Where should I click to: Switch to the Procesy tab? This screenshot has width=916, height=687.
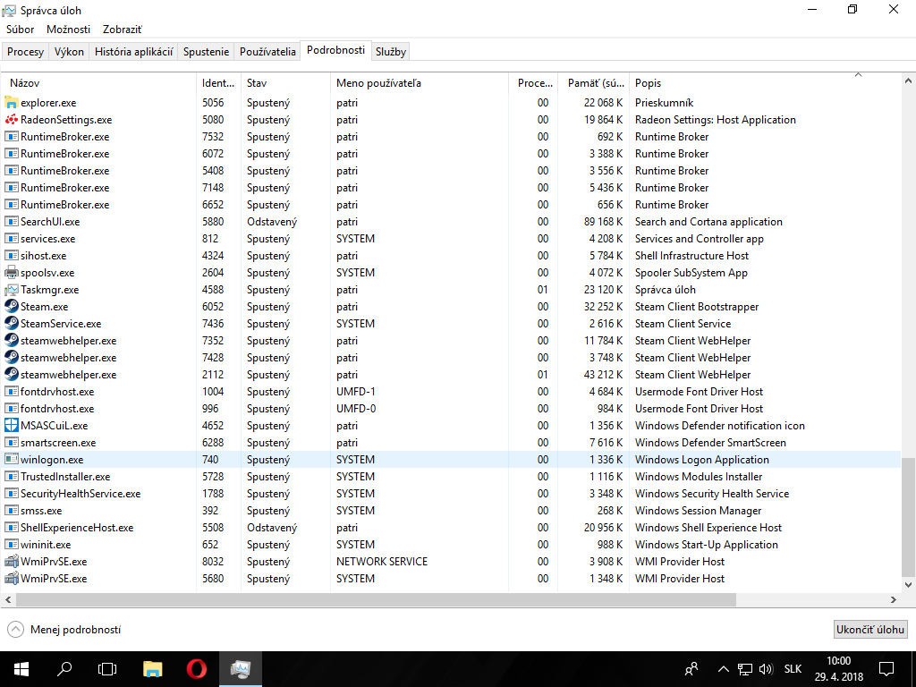pos(26,51)
